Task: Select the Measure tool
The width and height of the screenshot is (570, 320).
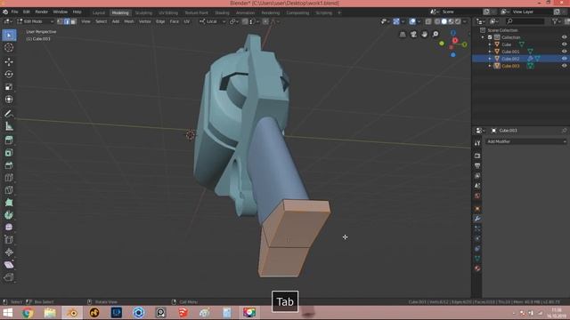Action: point(9,126)
